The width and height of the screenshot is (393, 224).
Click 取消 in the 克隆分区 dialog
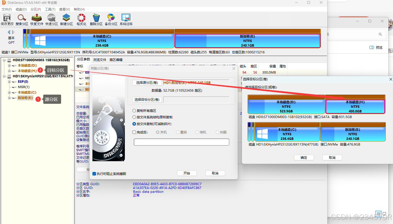pos(215,173)
